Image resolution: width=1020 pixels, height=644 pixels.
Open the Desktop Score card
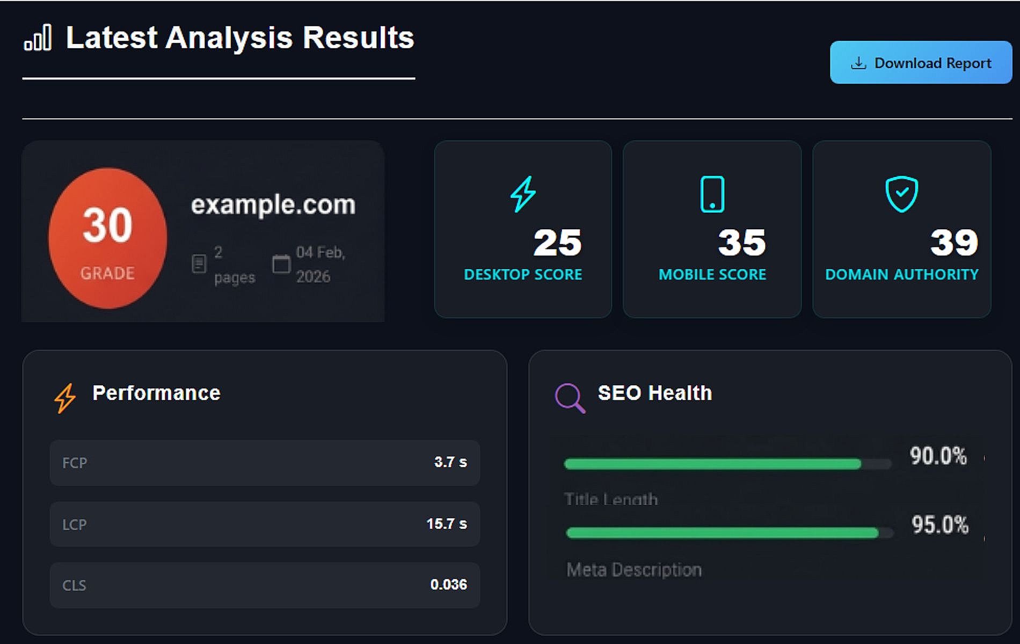[x=523, y=229]
